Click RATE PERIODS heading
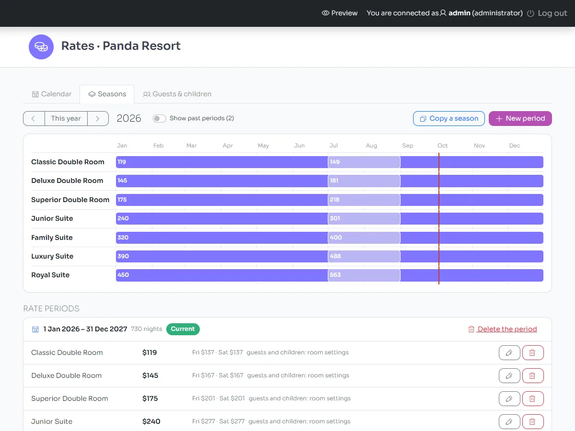Viewport: 575px width, 431px height. coord(51,308)
